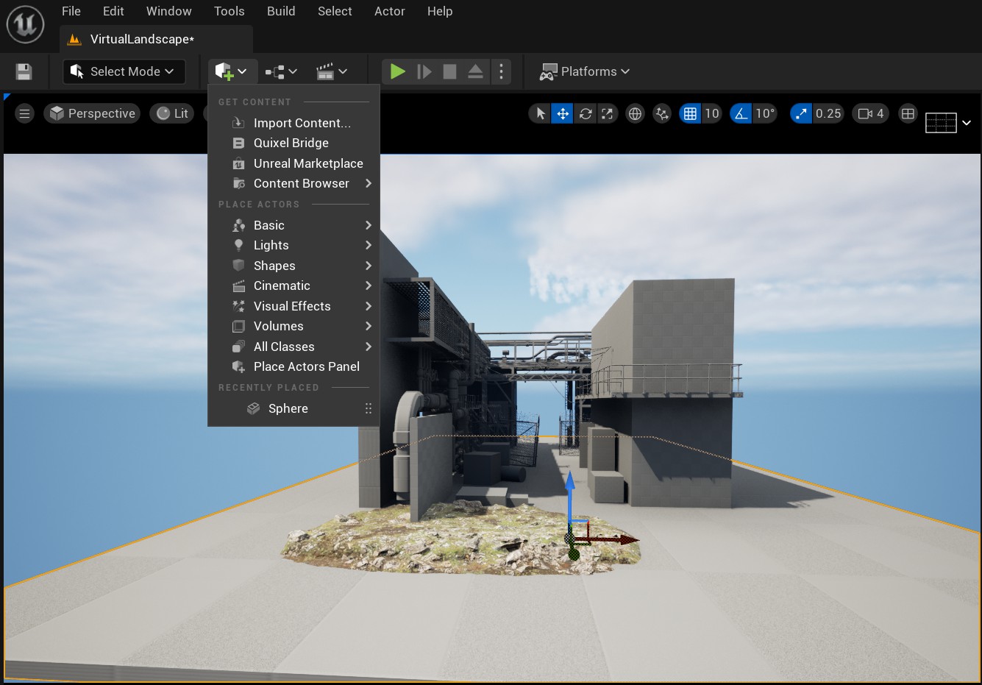Open the viewport hamburger options menu
The height and width of the screenshot is (685, 982).
[24, 113]
